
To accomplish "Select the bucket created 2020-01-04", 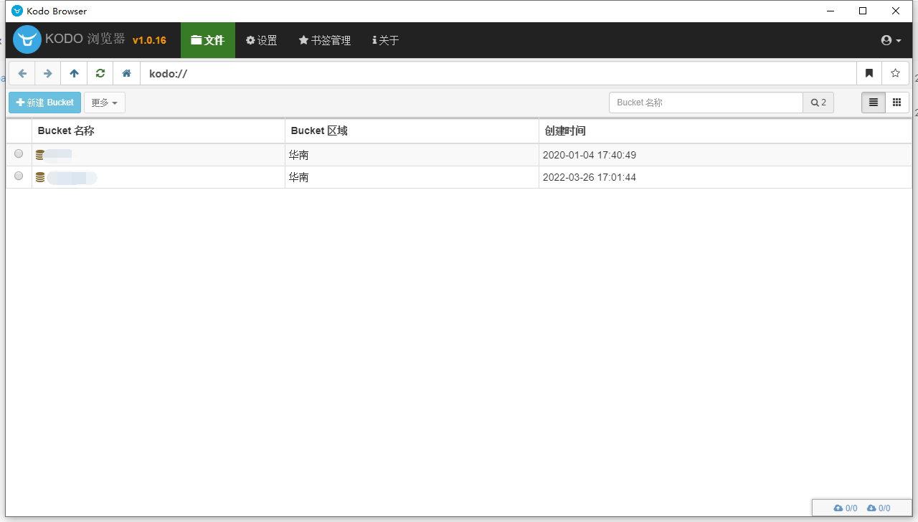I will 19,154.
